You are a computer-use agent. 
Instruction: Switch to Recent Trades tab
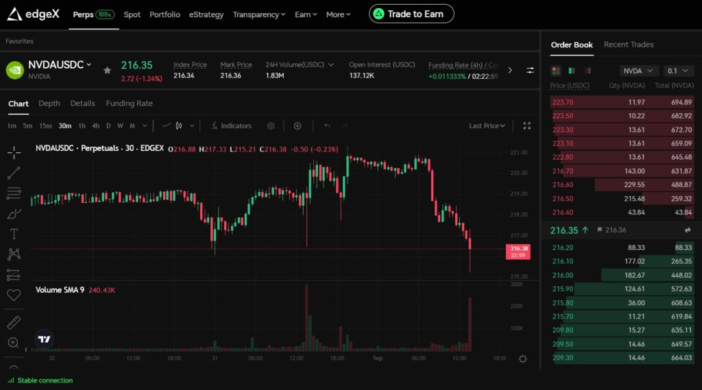pos(629,45)
